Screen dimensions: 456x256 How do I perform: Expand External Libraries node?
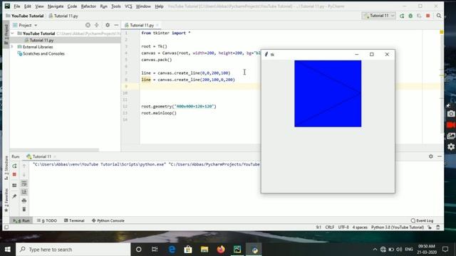(x=12, y=47)
